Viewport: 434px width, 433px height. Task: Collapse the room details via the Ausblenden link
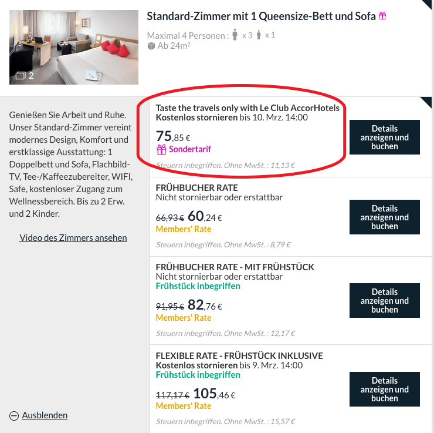coord(45,415)
